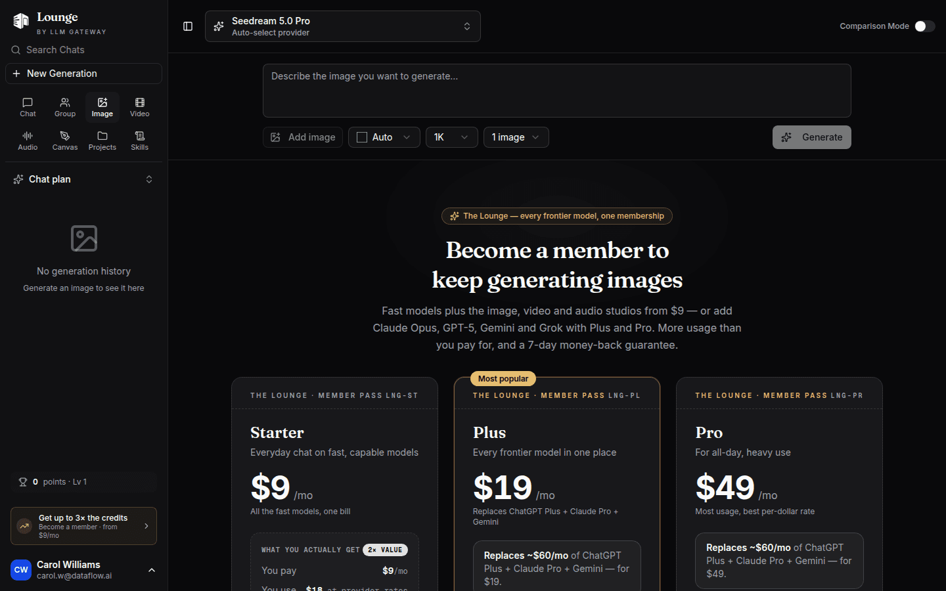Click the sparkle icon in model selector
The image size is (946, 591).
(219, 26)
